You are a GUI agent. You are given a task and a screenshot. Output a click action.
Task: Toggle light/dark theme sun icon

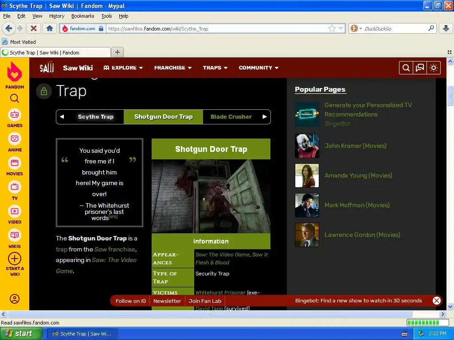[x=434, y=68]
